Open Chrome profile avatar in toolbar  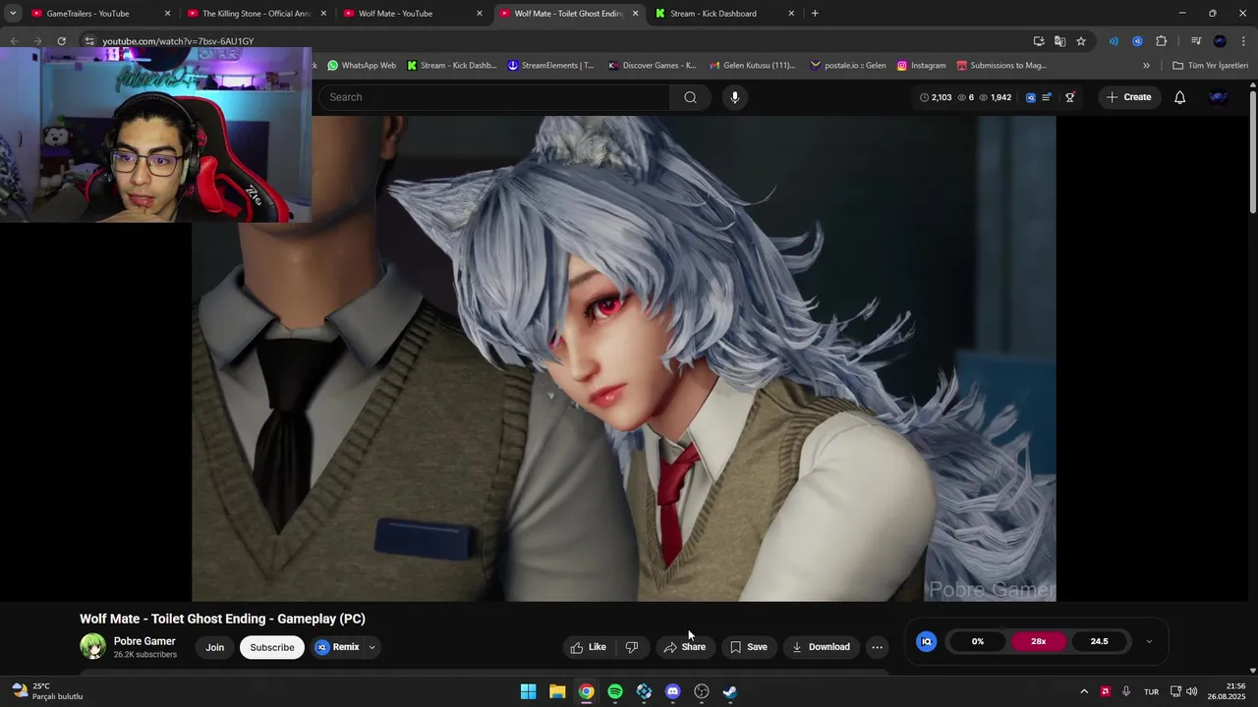click(x=1220, y=41)
